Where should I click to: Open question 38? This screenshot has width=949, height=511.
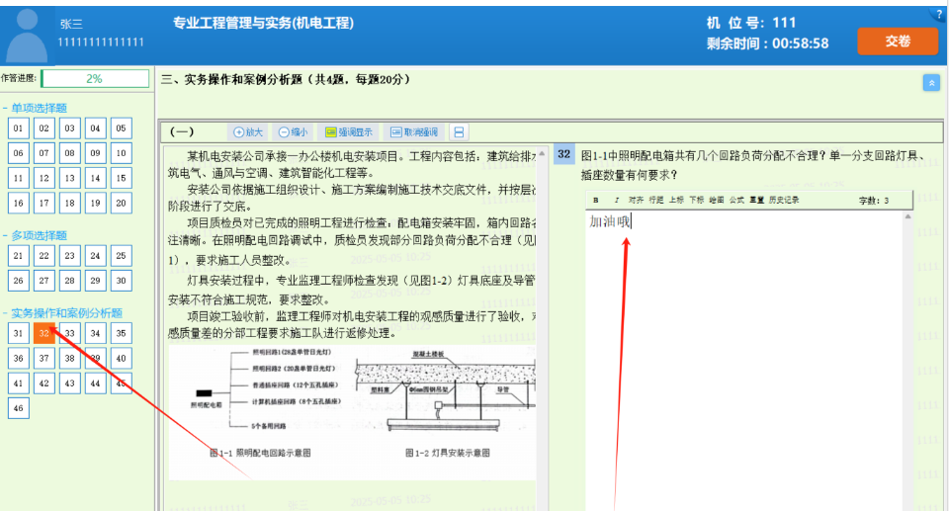tap(69, 359)
